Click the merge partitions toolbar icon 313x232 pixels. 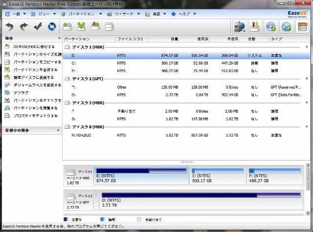(82, 26)
